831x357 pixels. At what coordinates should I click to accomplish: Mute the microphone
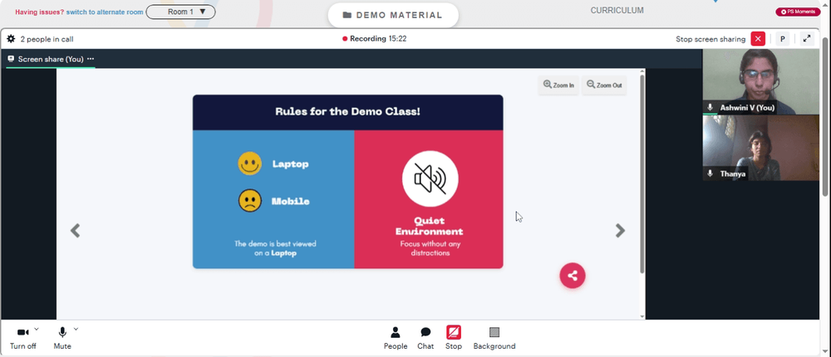pyautogui.click(x=62, y=338)
